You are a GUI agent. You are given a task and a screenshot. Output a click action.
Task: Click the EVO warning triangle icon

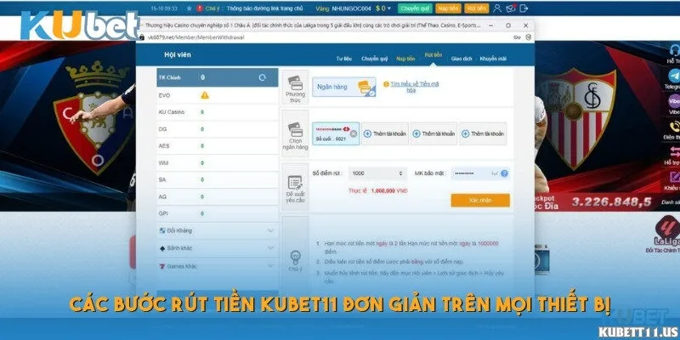tap(205, 95)
